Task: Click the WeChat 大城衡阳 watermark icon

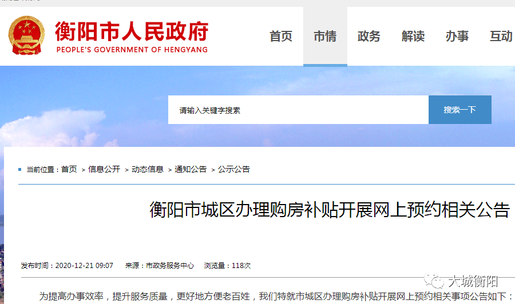Action: point(434,281)
